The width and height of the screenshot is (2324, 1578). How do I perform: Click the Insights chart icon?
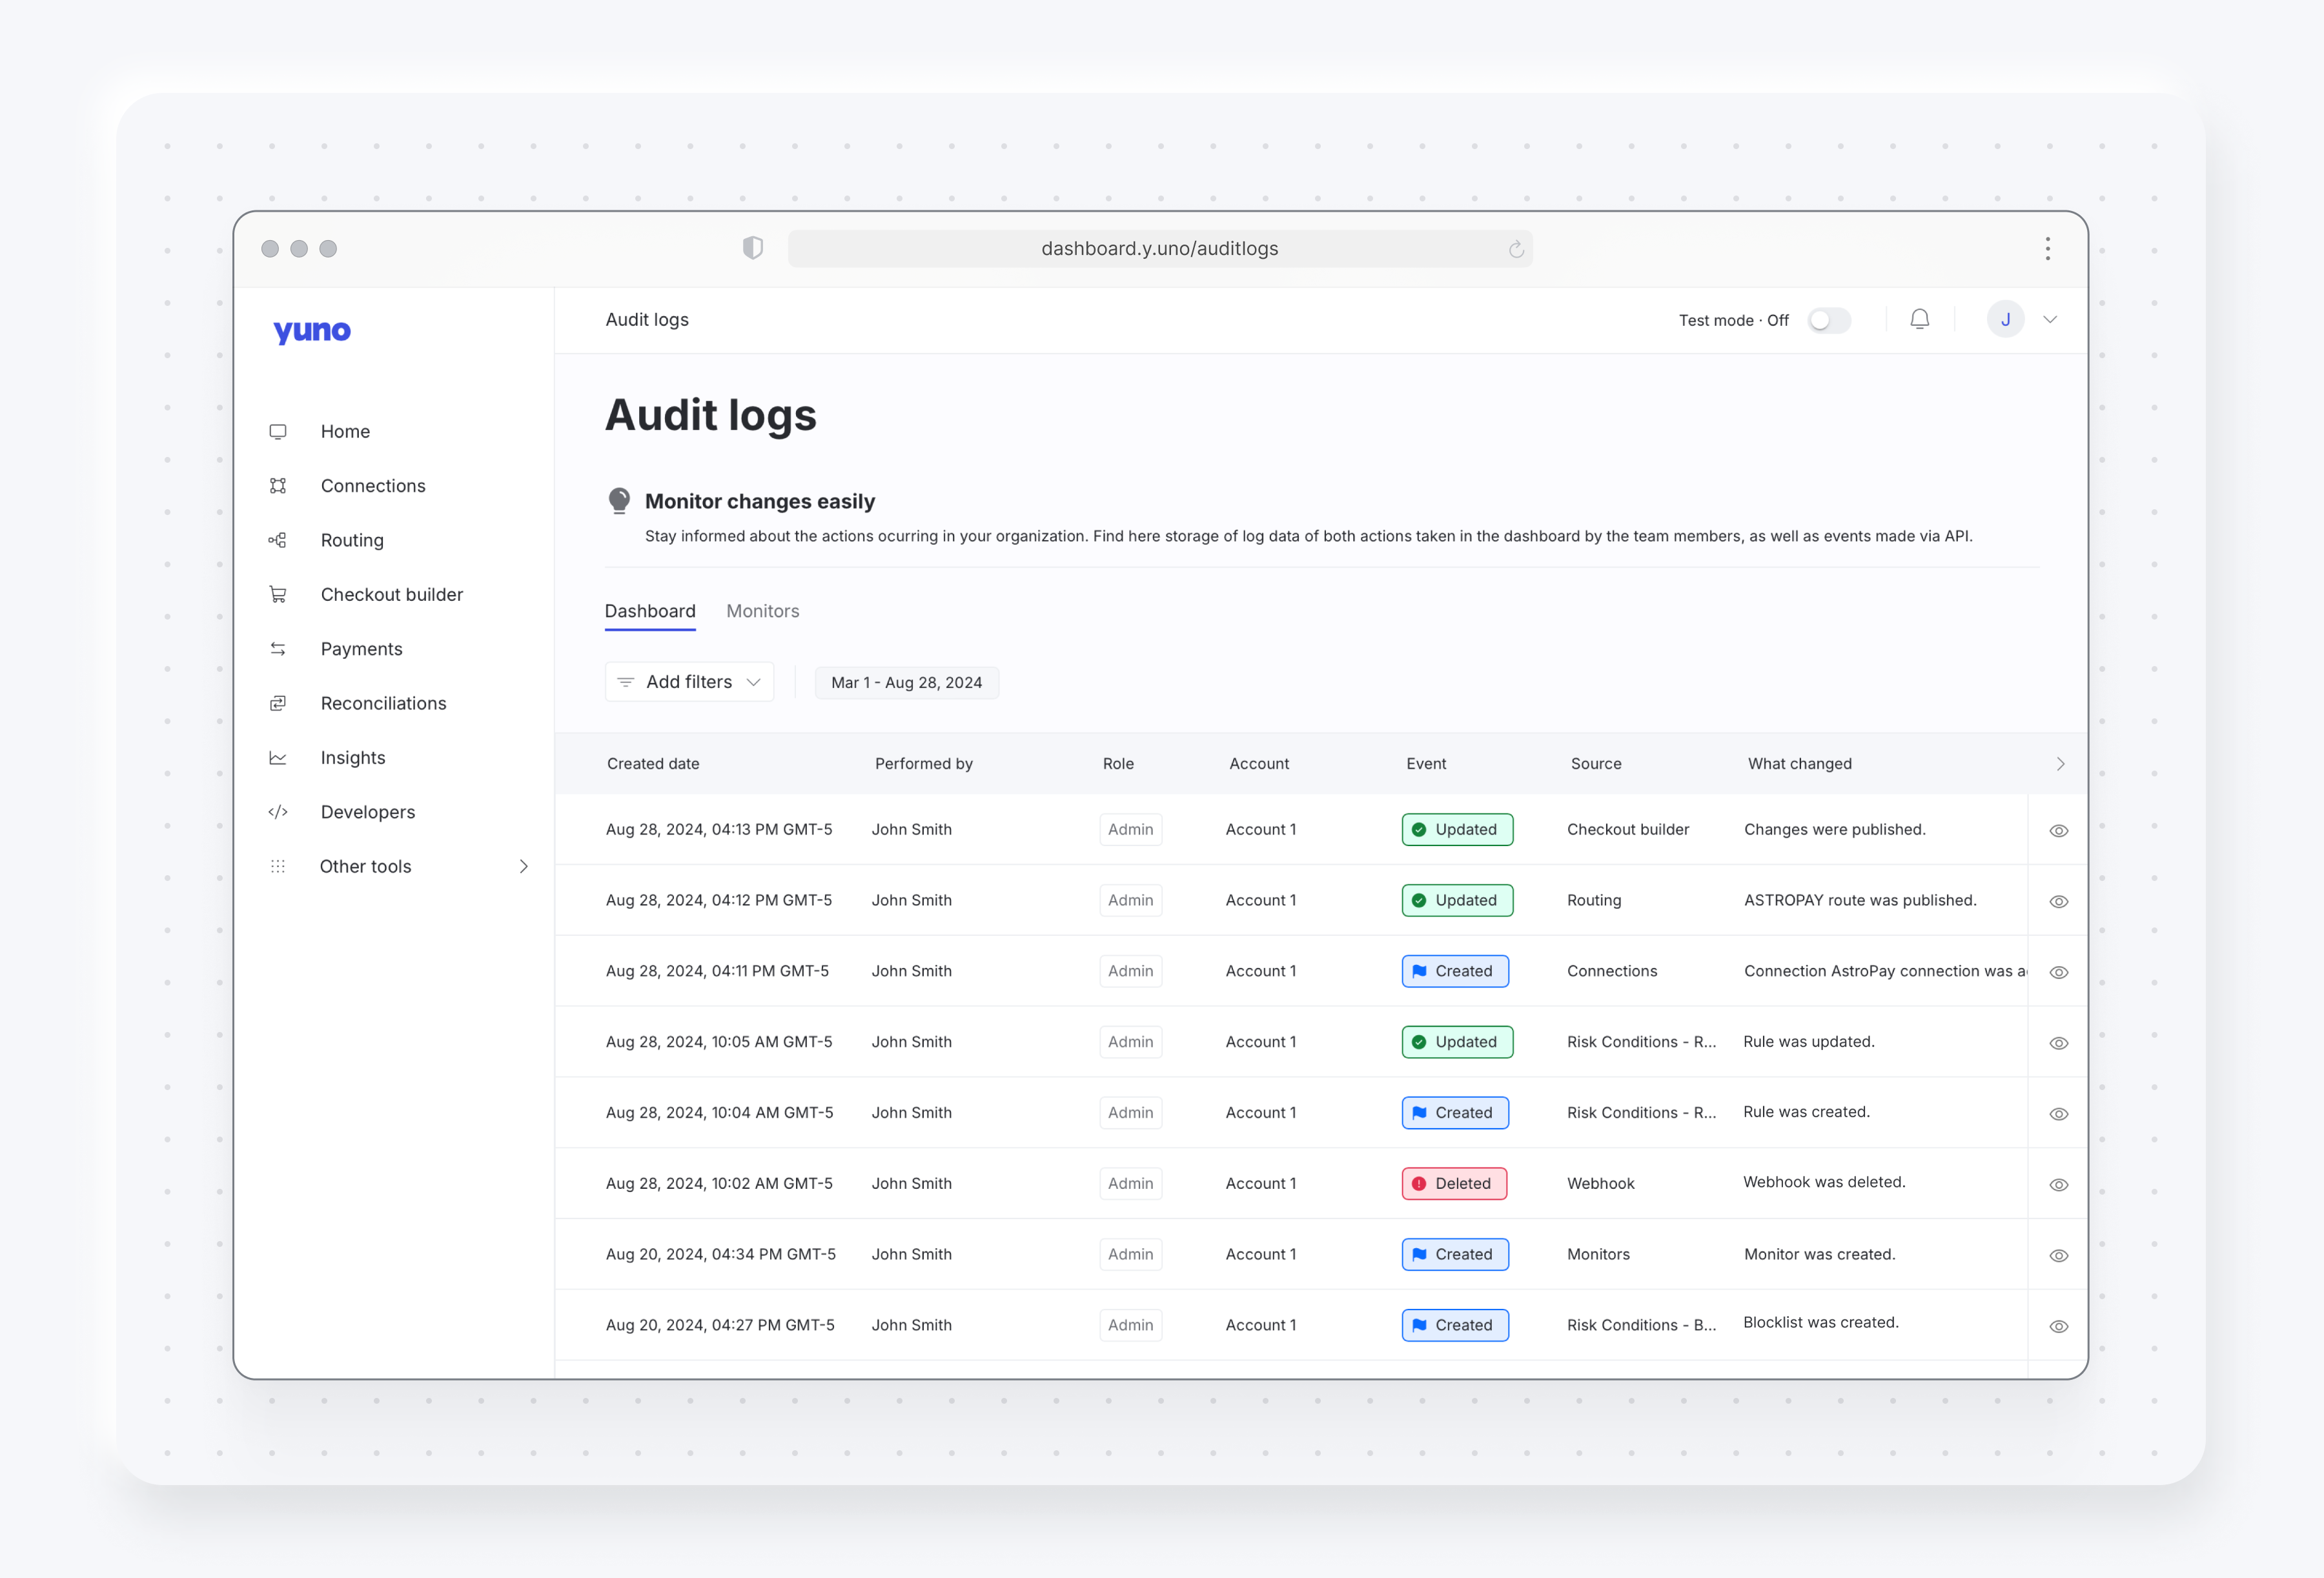pos(278,758)
